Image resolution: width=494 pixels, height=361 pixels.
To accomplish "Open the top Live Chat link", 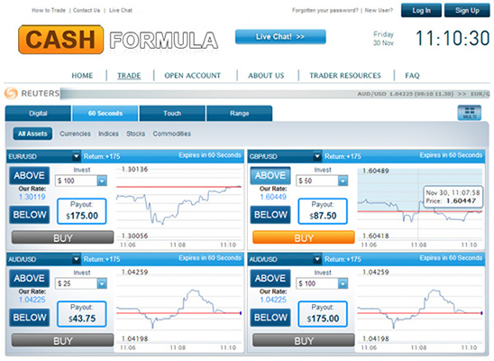I will pyautogui.click(x=121, y=11).
